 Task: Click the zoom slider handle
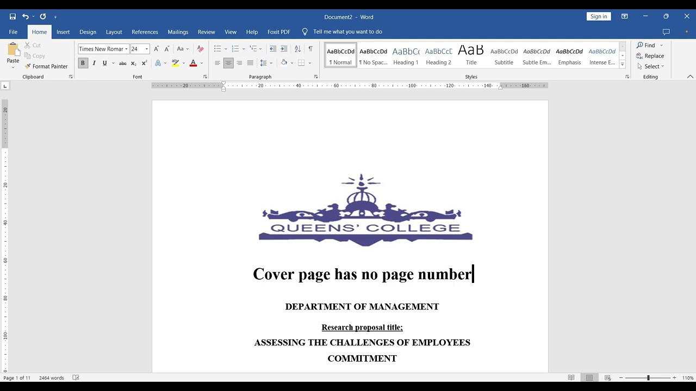[x=648, y=377]
